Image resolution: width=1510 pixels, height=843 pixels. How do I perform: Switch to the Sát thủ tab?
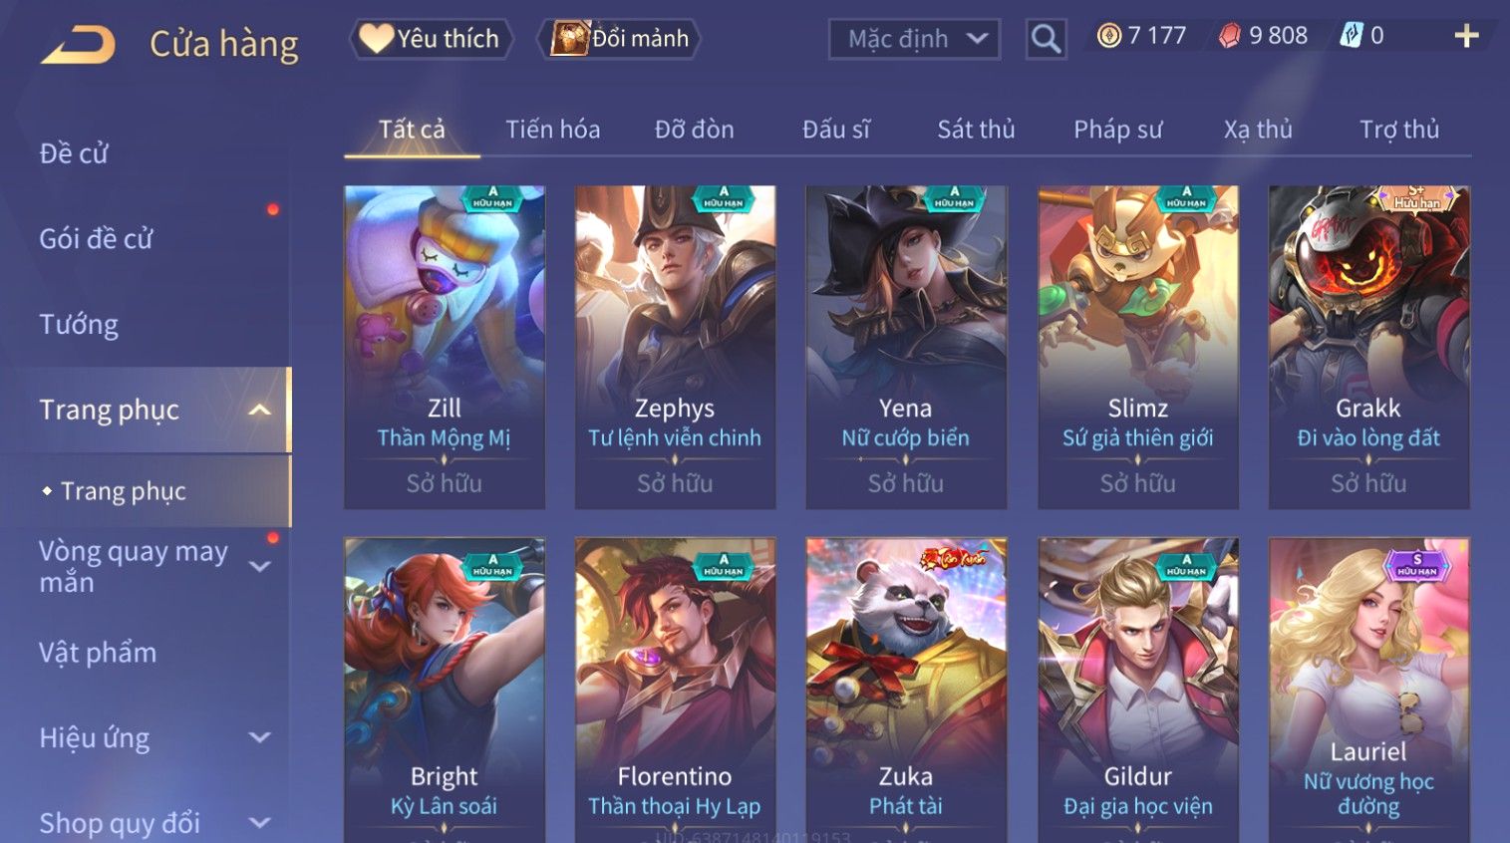click(976, 130)
